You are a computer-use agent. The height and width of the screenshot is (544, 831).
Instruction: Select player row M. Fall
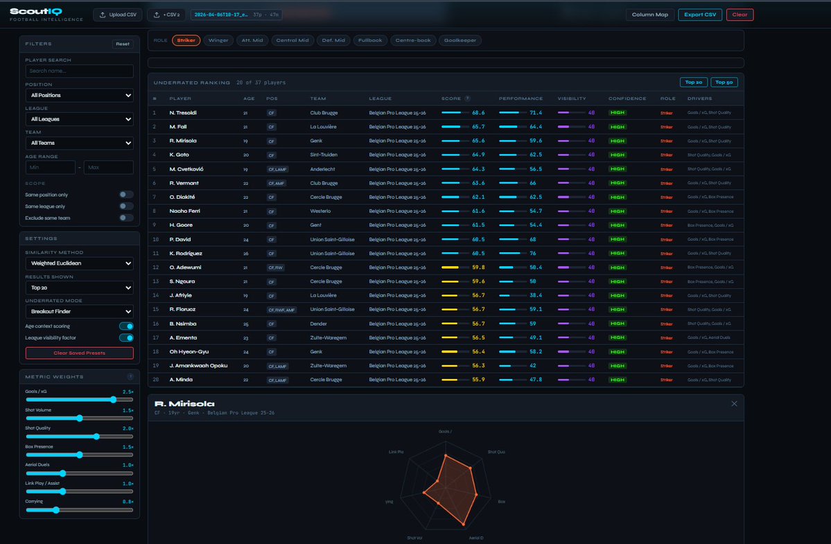click(446, 127)
